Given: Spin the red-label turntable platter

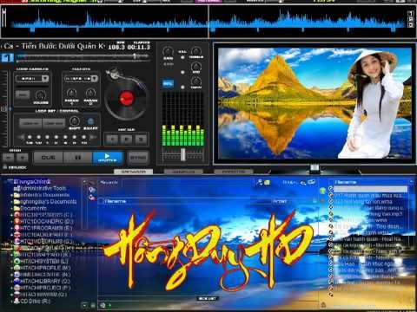Looking at the screenshot, I should pyautogui.click(x=126, y=98).
